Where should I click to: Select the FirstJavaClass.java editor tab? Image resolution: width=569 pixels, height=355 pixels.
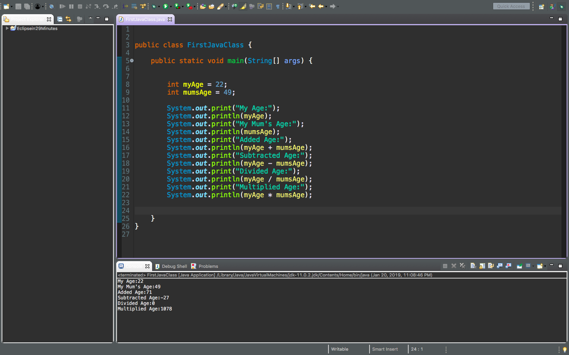coord(145,19)
